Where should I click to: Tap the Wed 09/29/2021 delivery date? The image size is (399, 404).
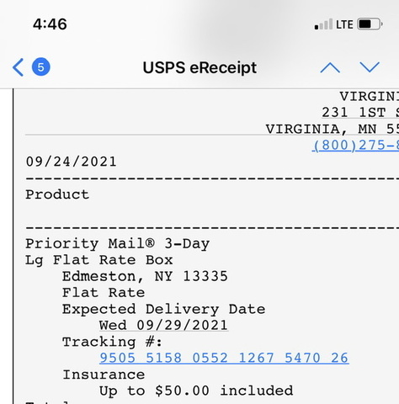click(163, 326)
